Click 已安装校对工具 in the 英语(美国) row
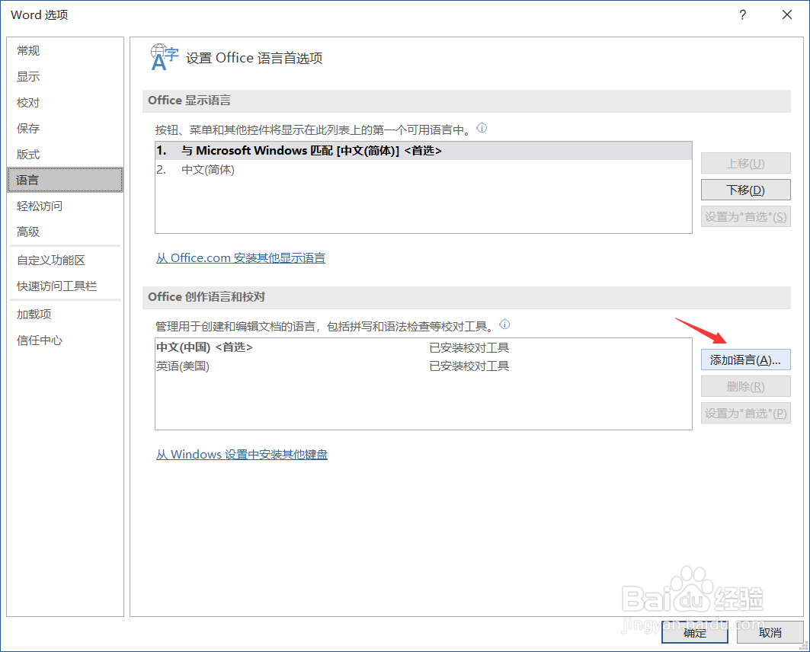 coord(469,366)
